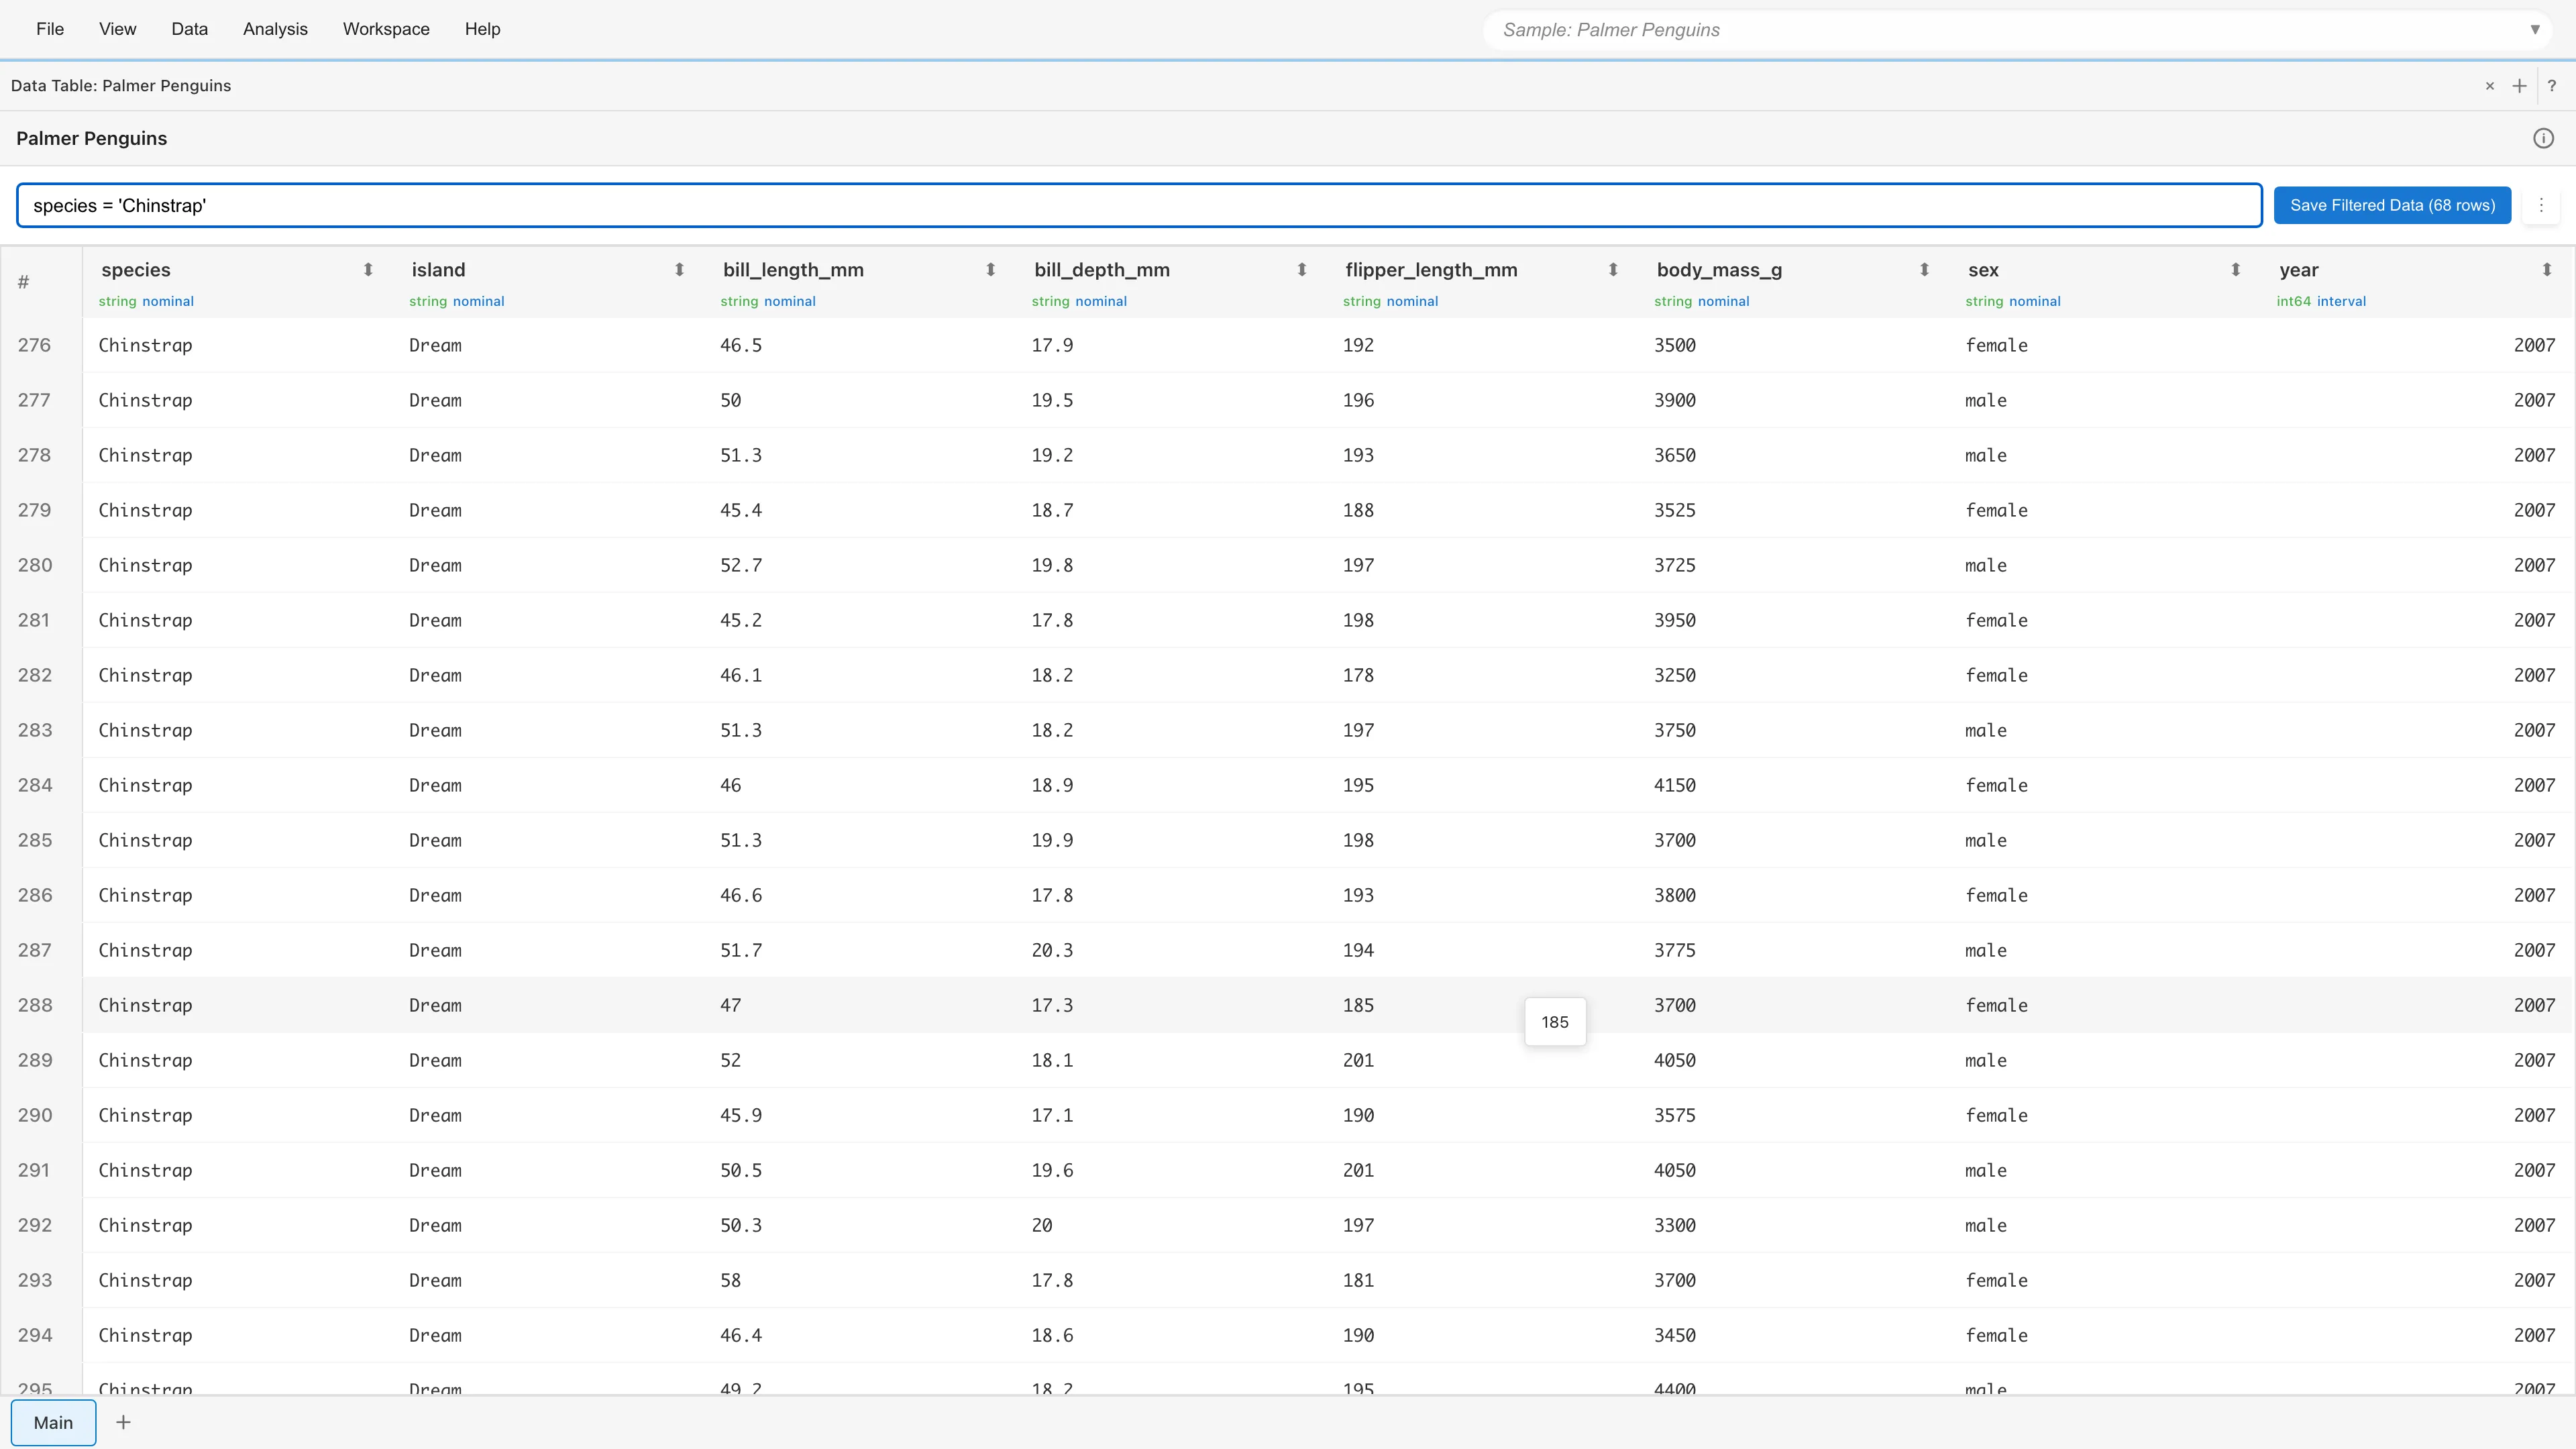Sort by bill_depth_mm using its arrow icon
The image size is (2576, 1449).
[1301, 270]
